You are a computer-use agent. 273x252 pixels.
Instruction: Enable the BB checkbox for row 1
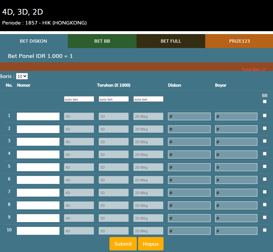[265, 116]
